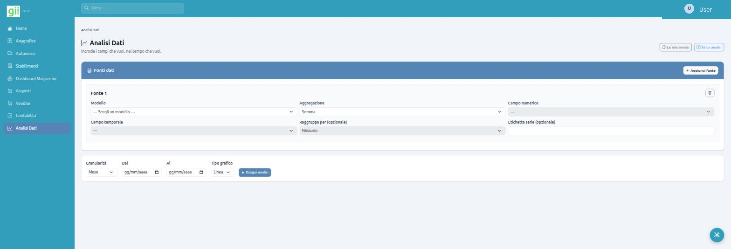
Task: Open Dashboard Magazzino menu item
Action: 37,79
